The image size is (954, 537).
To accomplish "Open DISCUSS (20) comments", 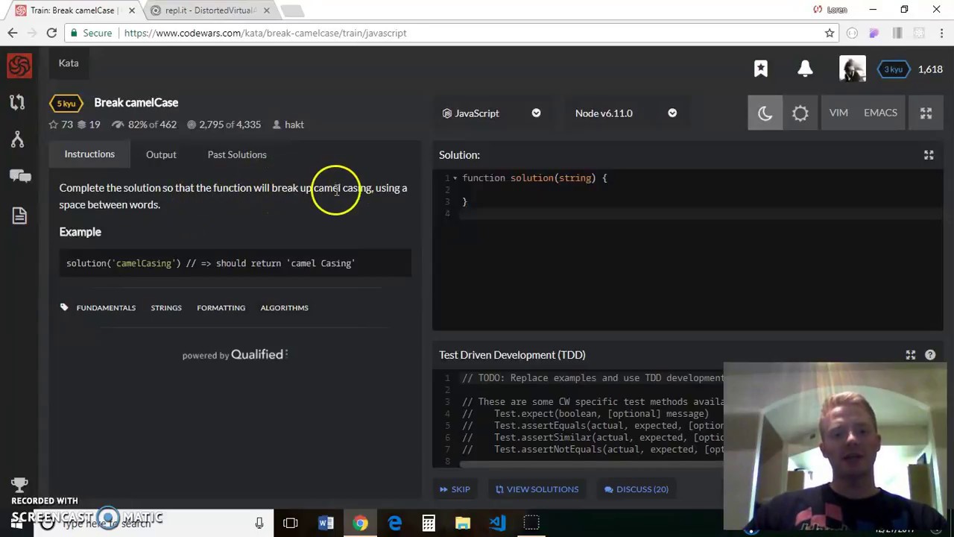I will 636,489.
